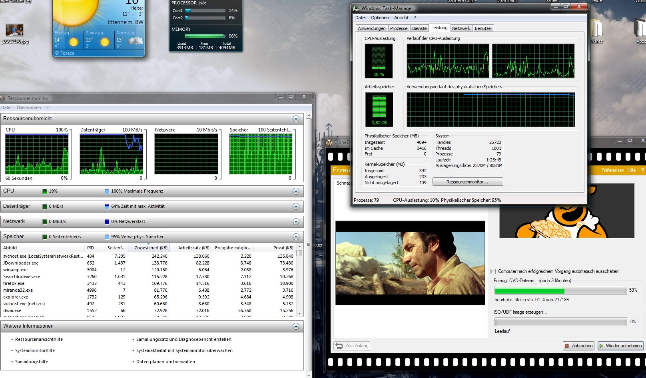The width and height of the screenshot is (646, 378).
Task: Sort by Arbeitssatz (KB) column header
Action: [x=191, y=248]
